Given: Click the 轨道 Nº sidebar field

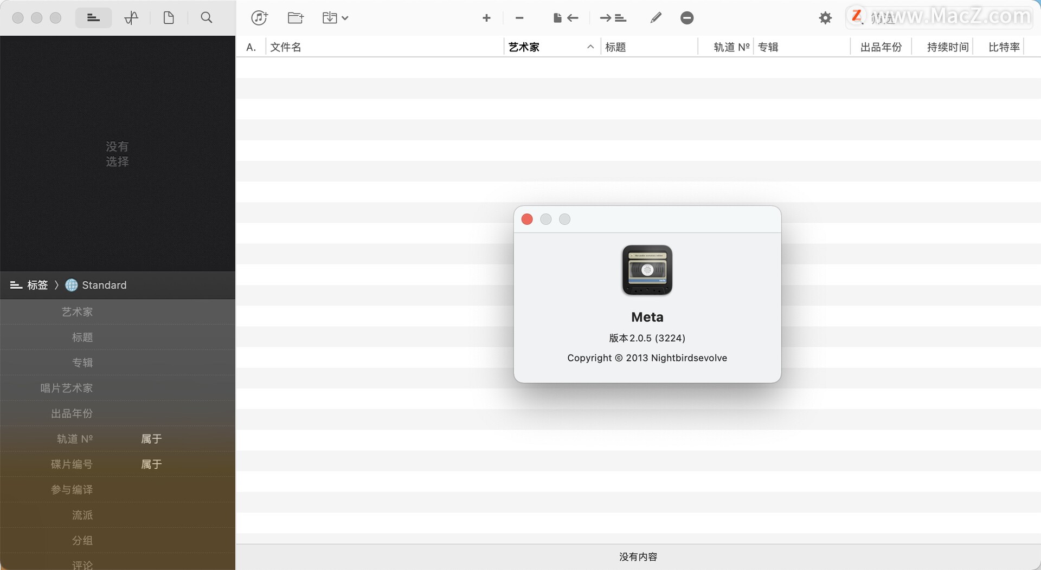Looking at the screenshot, I should (118, 439).
